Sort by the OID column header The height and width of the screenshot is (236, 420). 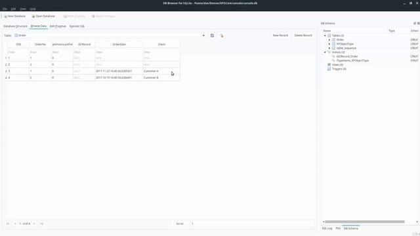tap(18, 45)
